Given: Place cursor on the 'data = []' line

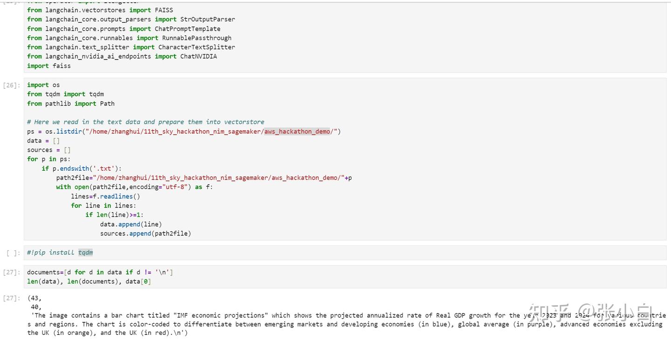Looking at the screenshot, I should [x=43, y=141].
